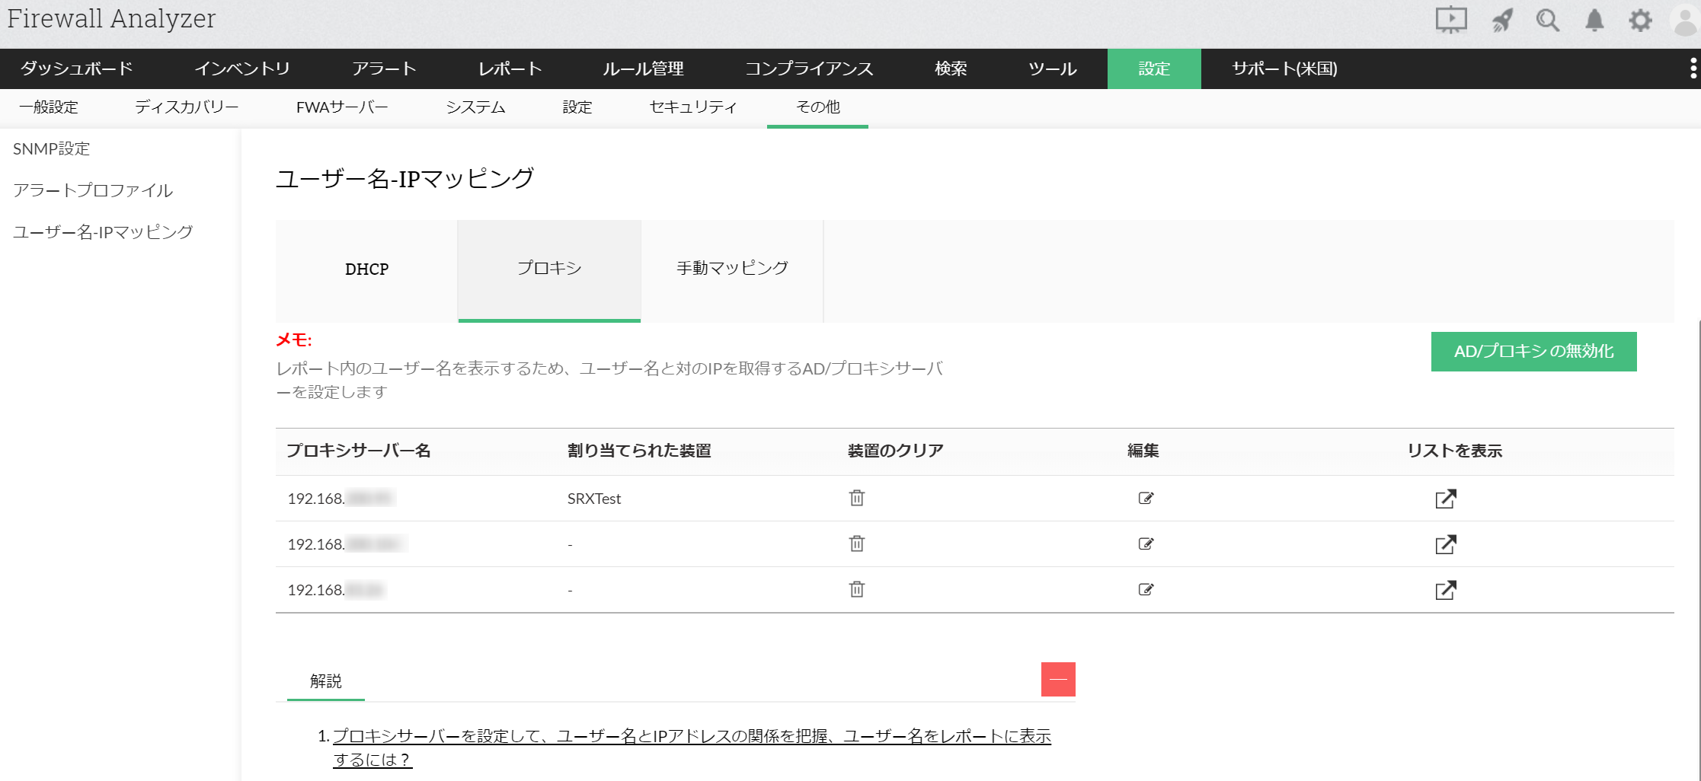Select SNMP設定 in the left sidebar
This screenshot has width=1701, height=781.
point(52,149)
